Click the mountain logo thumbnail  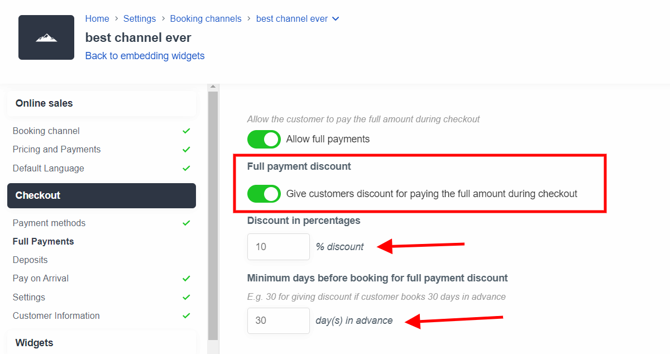click(x=46, y=37)
